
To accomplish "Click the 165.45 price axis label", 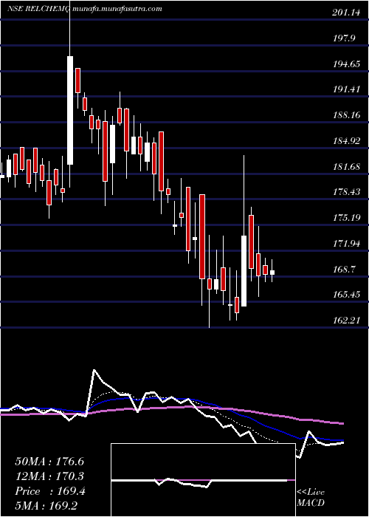I will pyautogui.click(x=348, y=294).
